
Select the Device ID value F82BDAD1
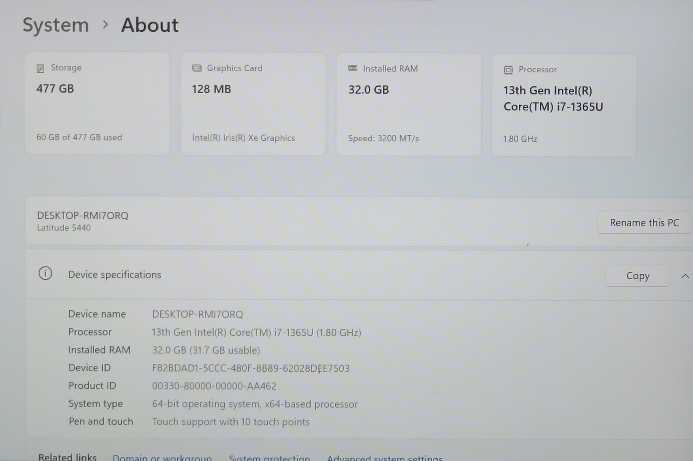(251, 368)
